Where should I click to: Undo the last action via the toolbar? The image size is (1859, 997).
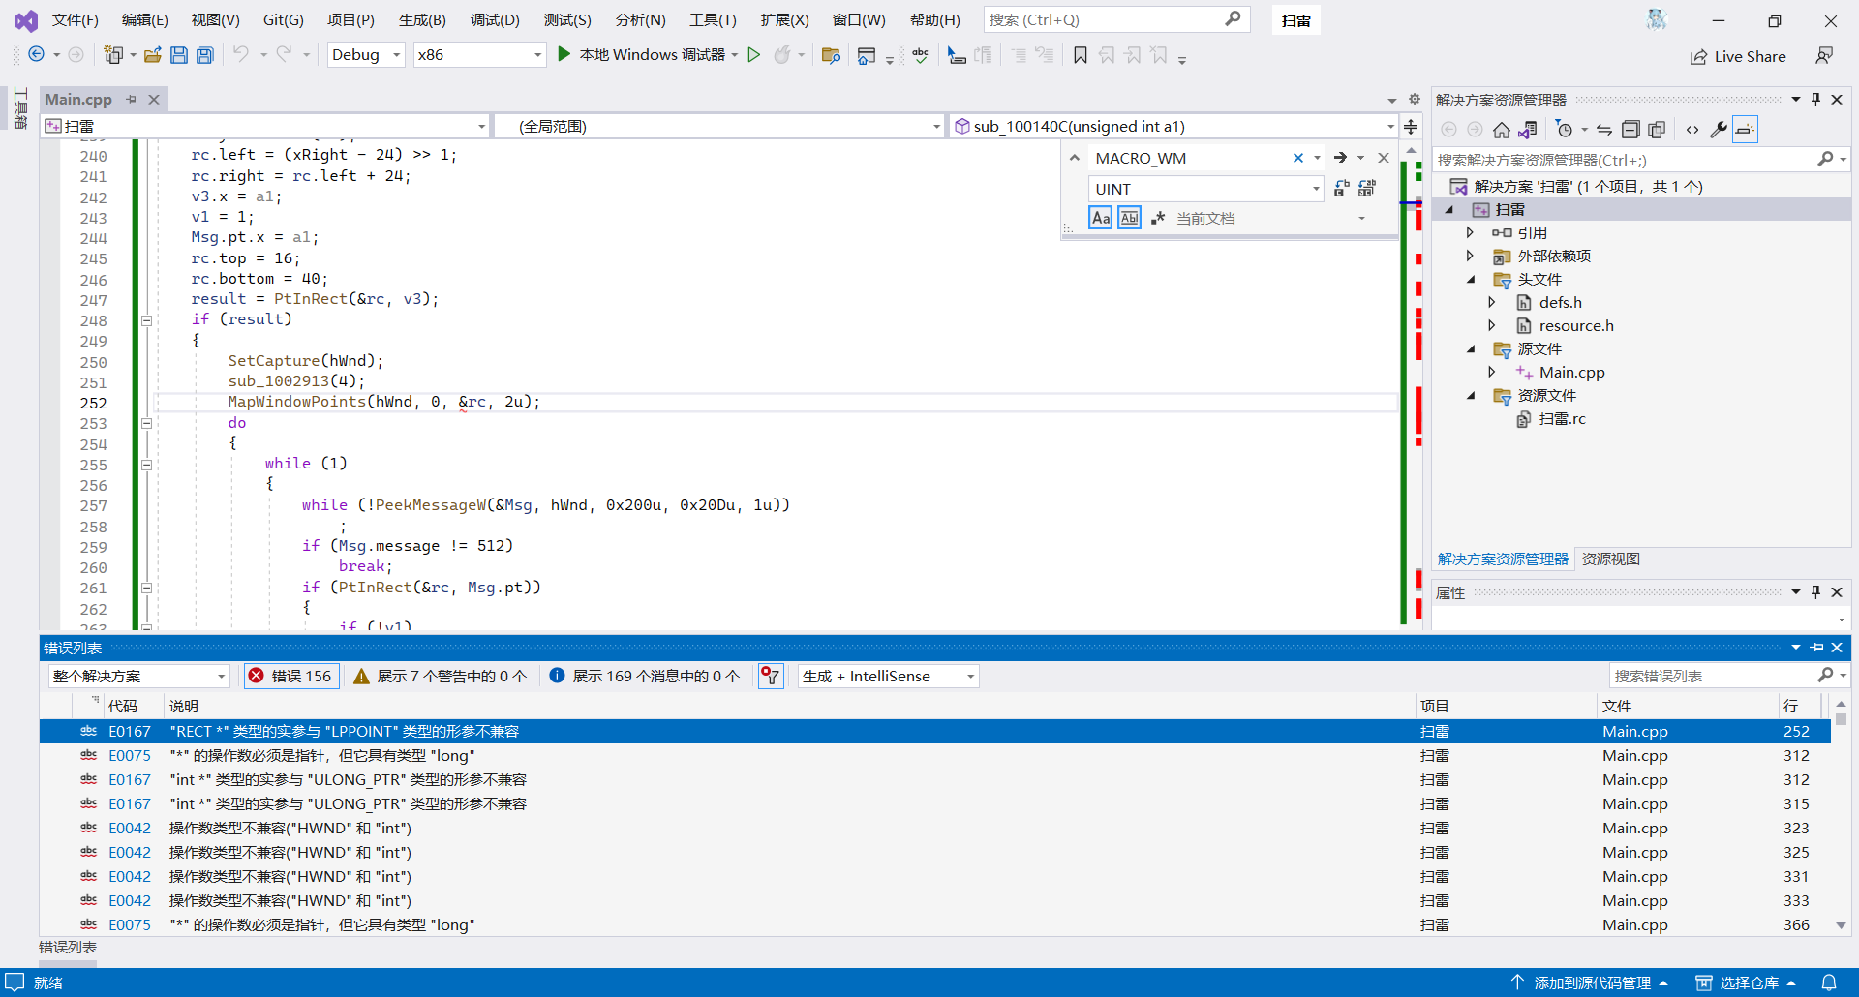(241, 55)
